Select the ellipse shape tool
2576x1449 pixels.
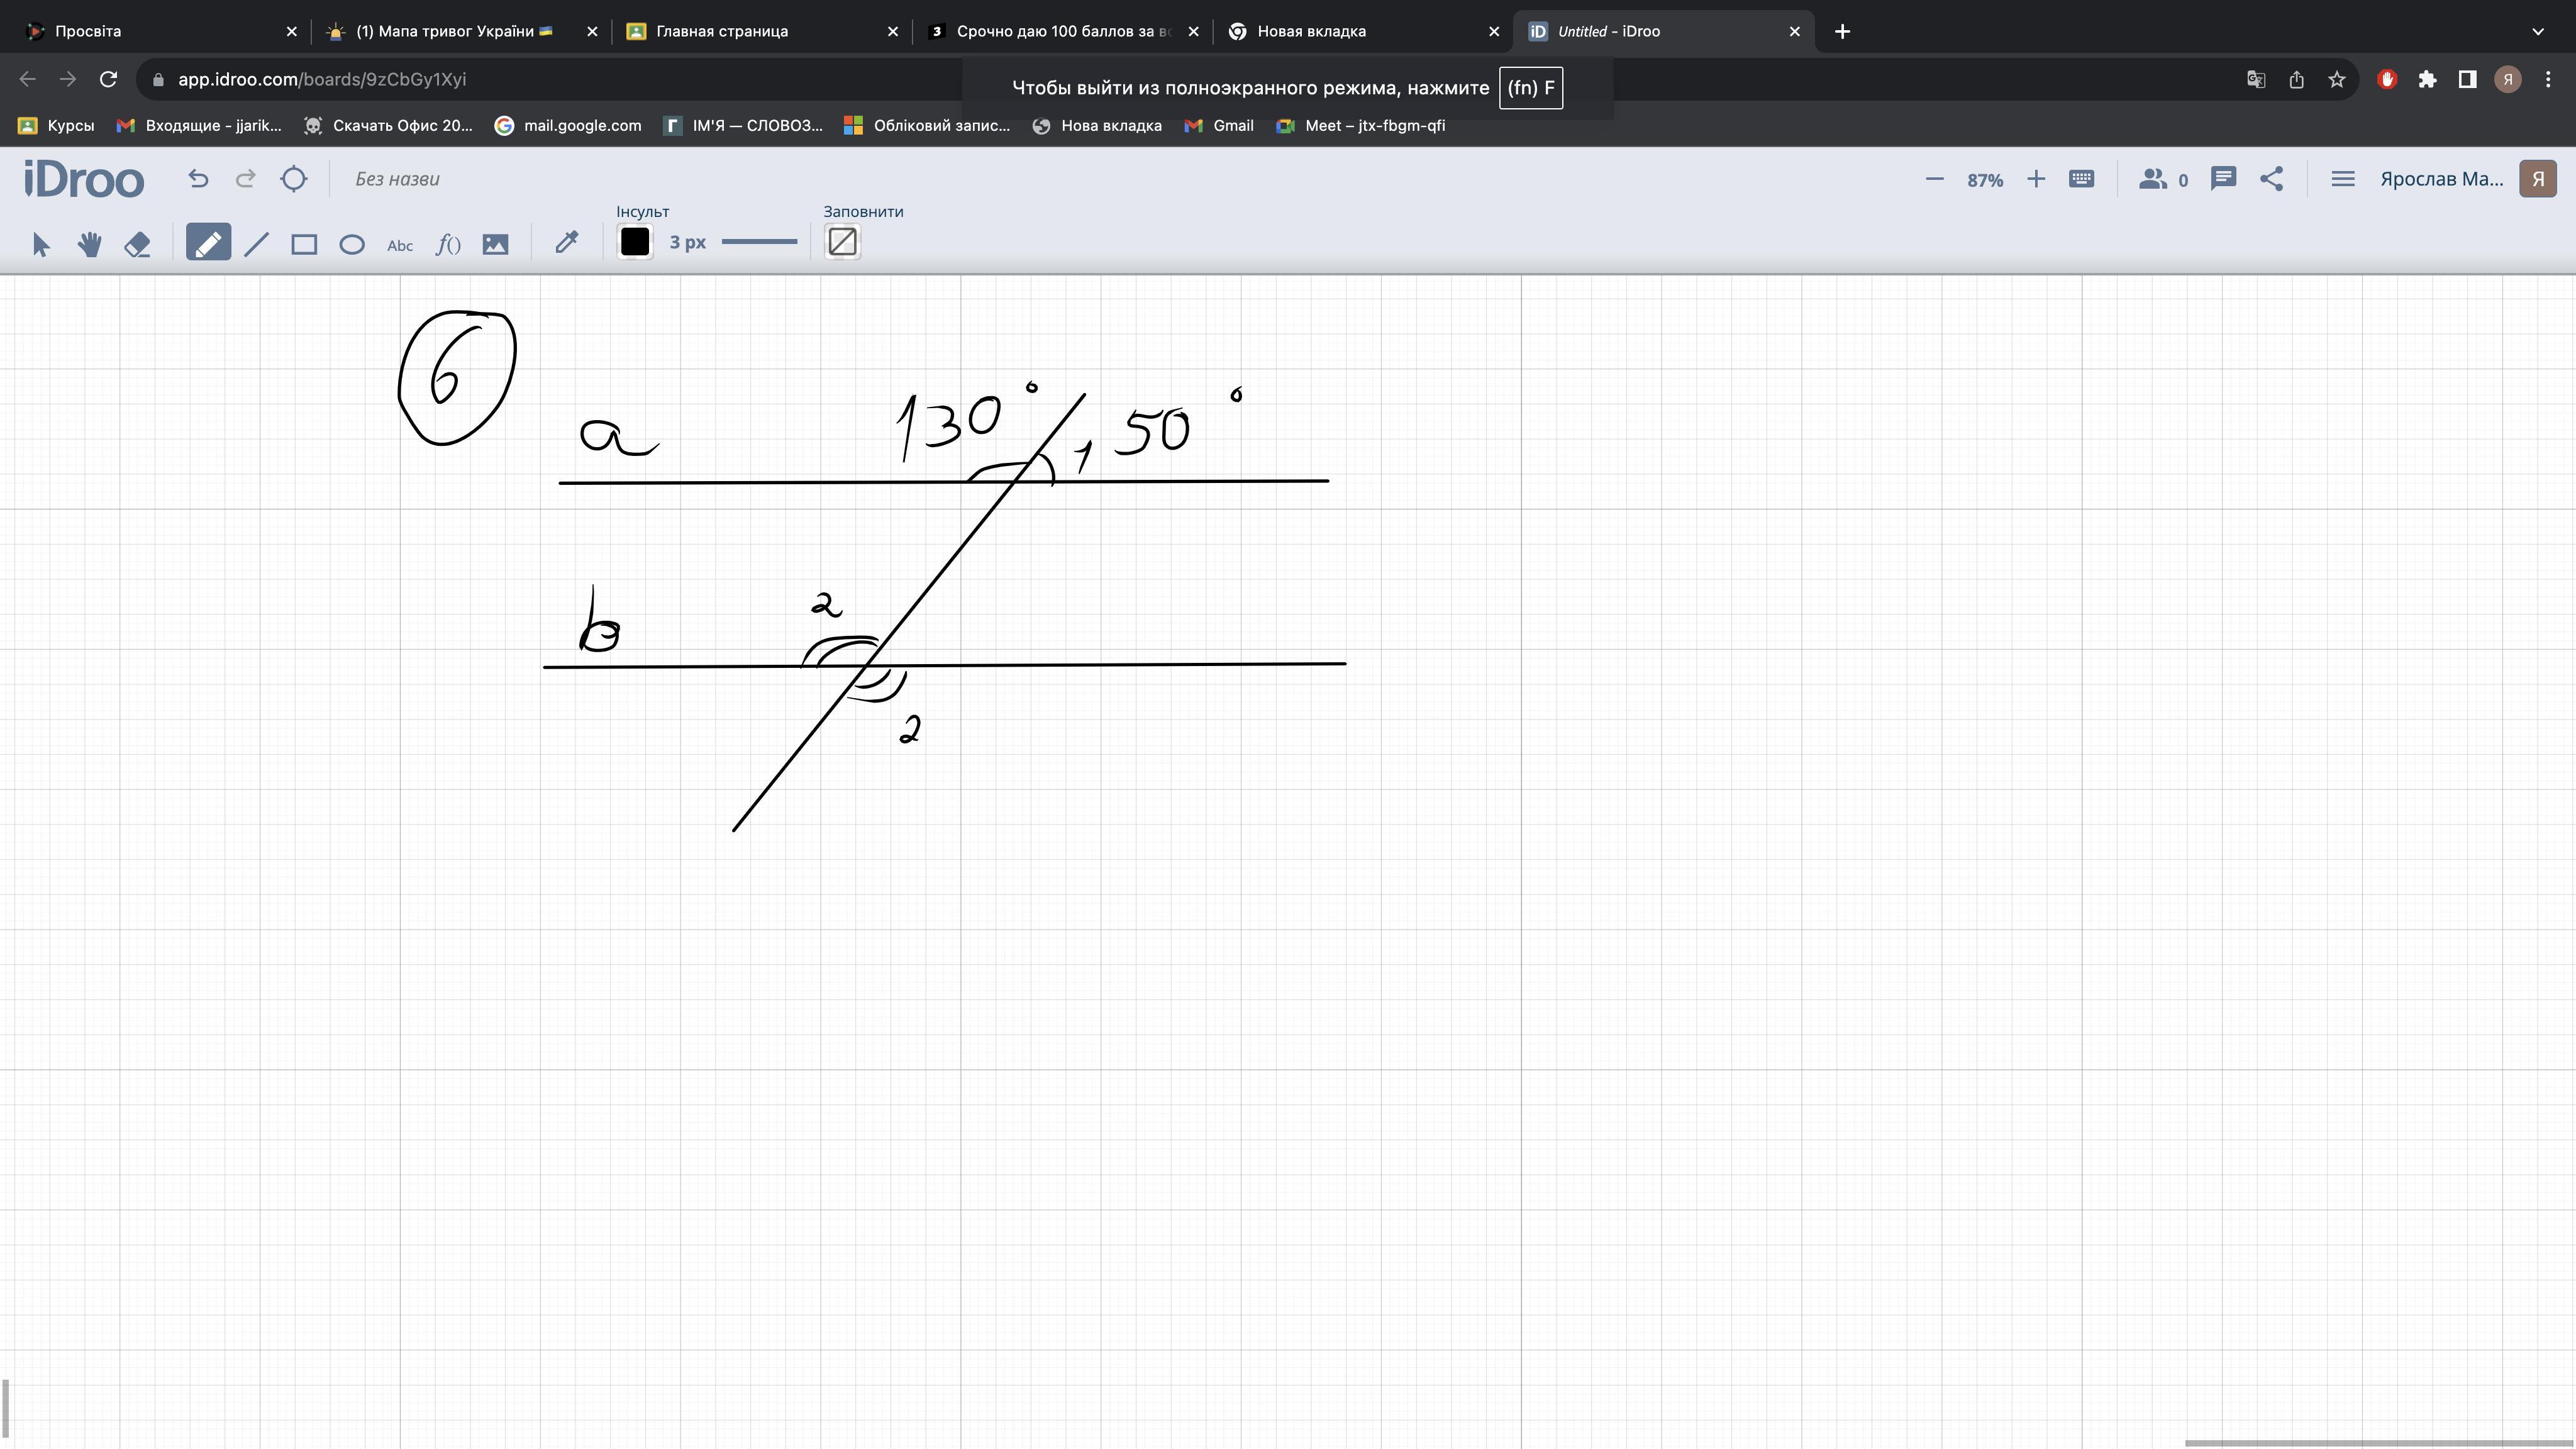coord(352,245)
